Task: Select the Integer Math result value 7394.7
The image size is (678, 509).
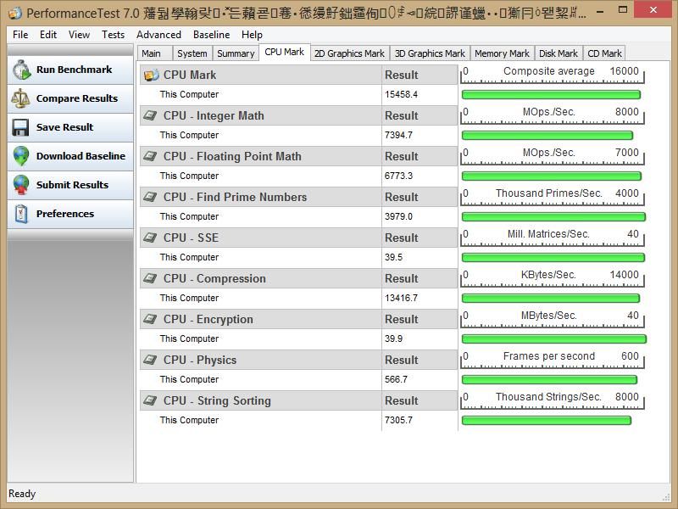Action: click(x=398, y=135)
